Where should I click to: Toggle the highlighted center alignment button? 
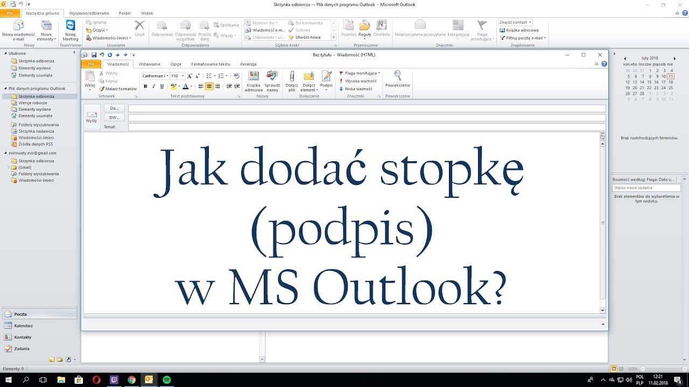click(209, 86)
